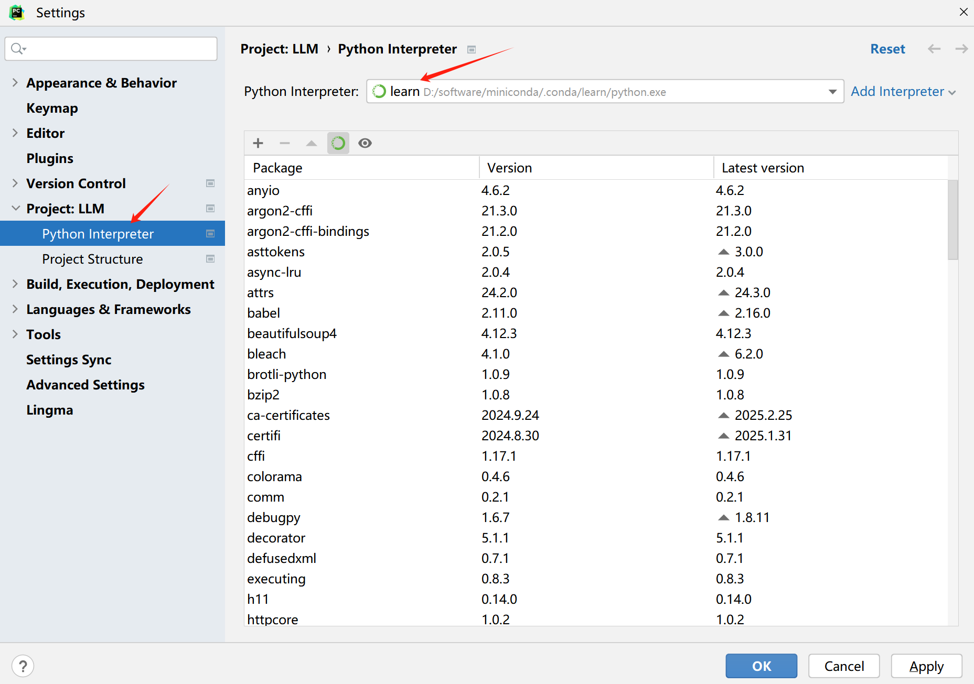Expand the Tools section
The width and height of the screenshot is (974, 684).
click(15, 334)
